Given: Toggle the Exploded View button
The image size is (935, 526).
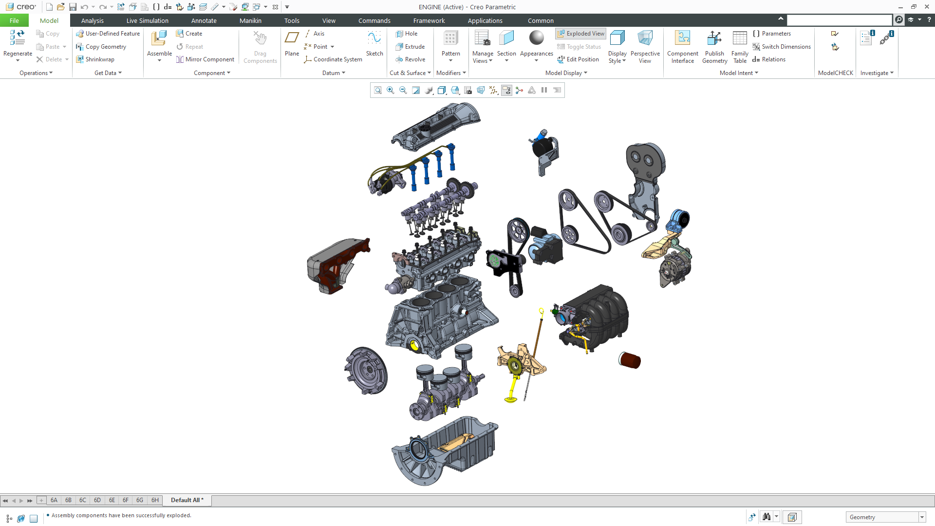Looking at the screenshot, I should 580,34.
